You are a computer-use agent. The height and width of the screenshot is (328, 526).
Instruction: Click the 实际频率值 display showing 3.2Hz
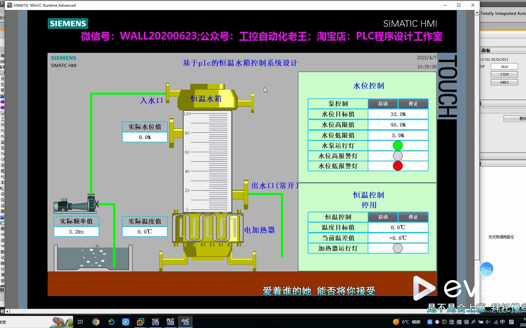click(76, 232)
